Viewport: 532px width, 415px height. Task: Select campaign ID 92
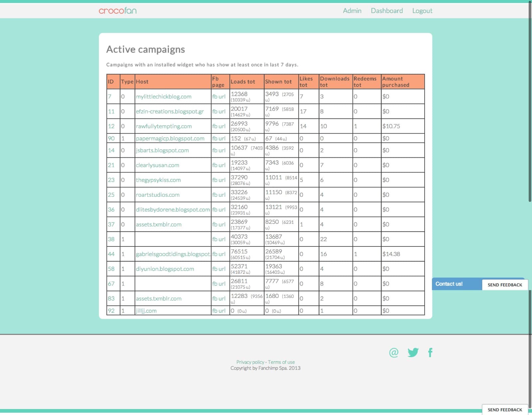point(111,311)
